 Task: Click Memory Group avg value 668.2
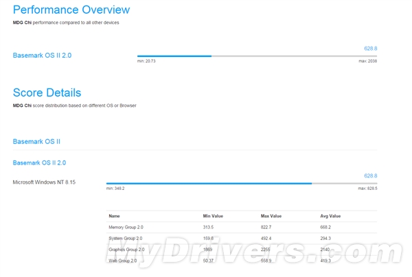click(325, 227)
